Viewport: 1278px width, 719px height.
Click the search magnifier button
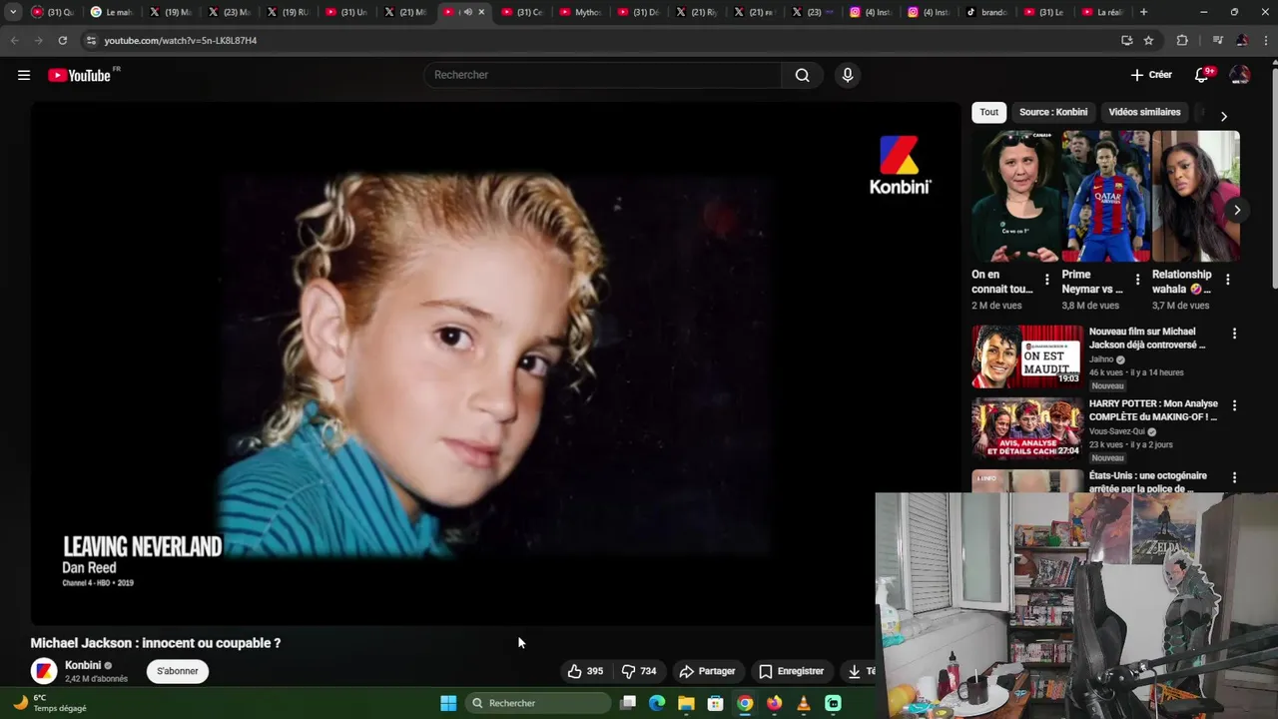point(802,75)
